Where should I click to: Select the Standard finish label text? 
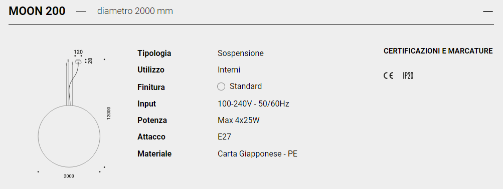[x=246, y=86]
